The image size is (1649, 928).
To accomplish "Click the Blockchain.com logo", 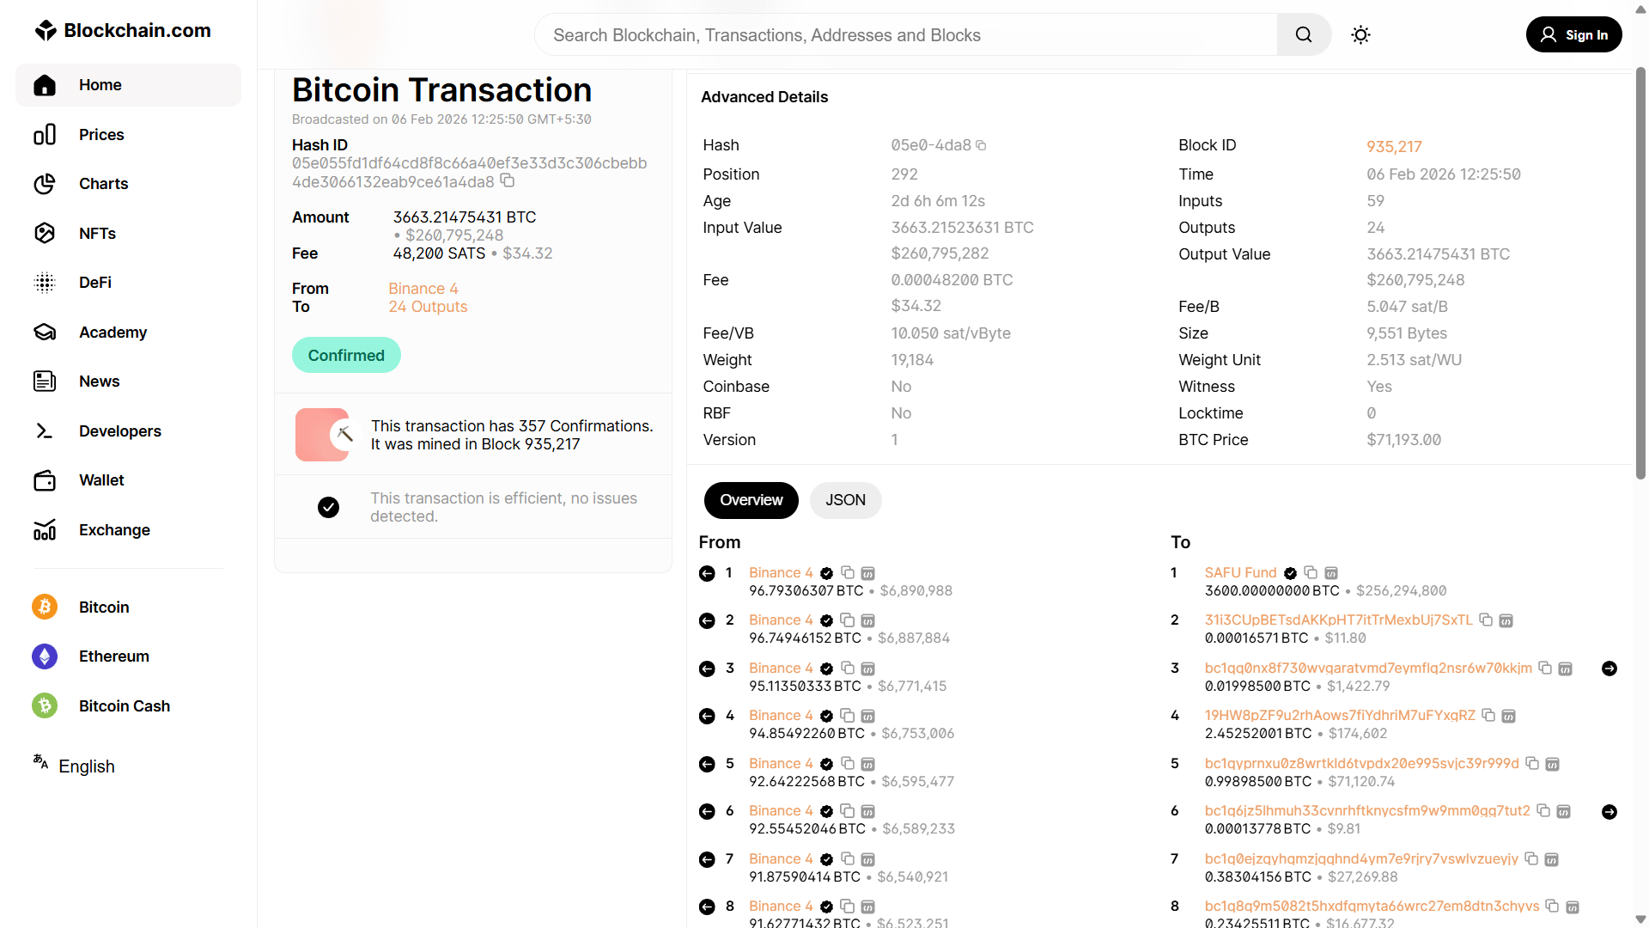I will 123,30.
